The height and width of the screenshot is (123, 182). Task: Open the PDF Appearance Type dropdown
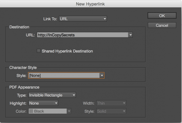52,95
